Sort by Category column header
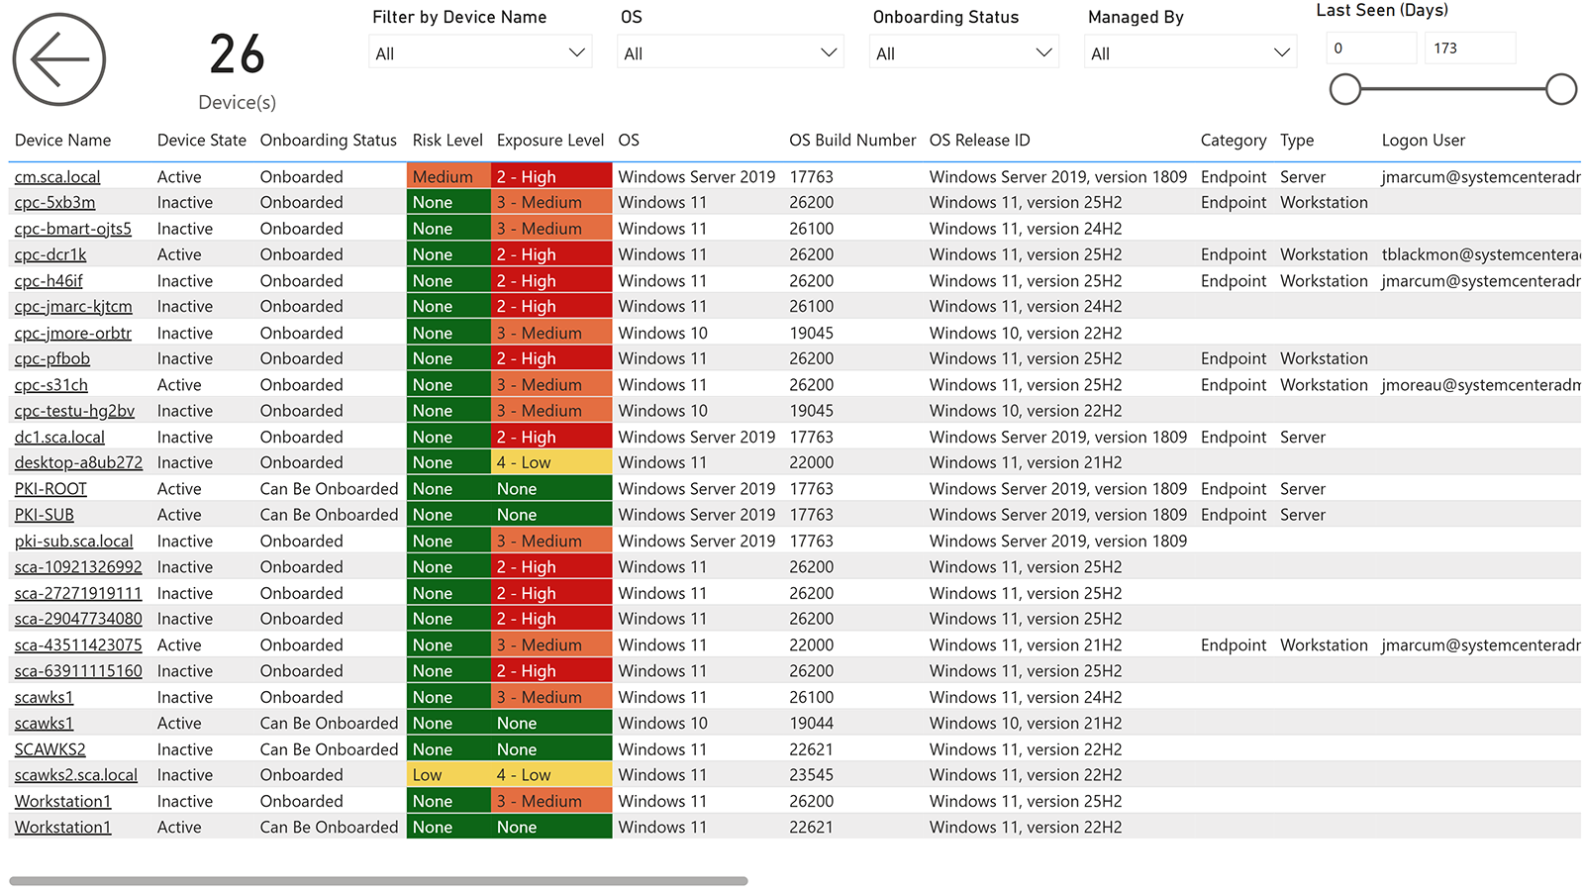1584x891 pixels. 1234,141
